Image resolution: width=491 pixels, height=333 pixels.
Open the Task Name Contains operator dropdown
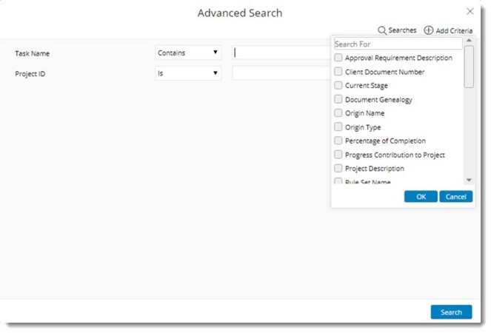pos(188,53)
